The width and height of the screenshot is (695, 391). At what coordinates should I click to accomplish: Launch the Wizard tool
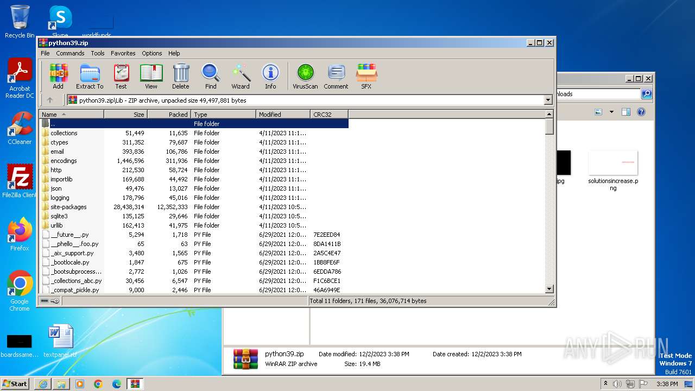click(x=241, y=76)
